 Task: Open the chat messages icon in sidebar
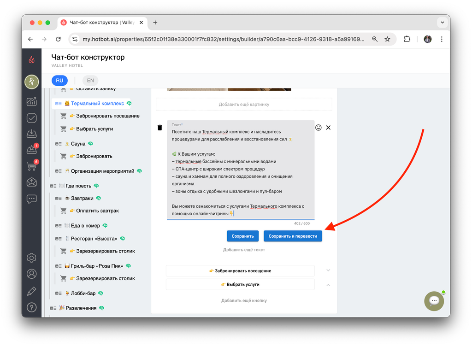pos(32,199)
